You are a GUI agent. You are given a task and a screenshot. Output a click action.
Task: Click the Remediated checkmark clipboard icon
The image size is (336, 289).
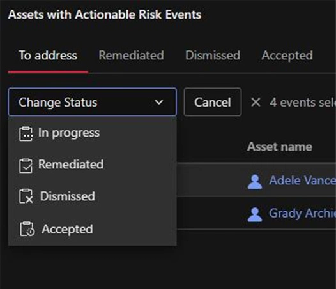tap(26, 166)
